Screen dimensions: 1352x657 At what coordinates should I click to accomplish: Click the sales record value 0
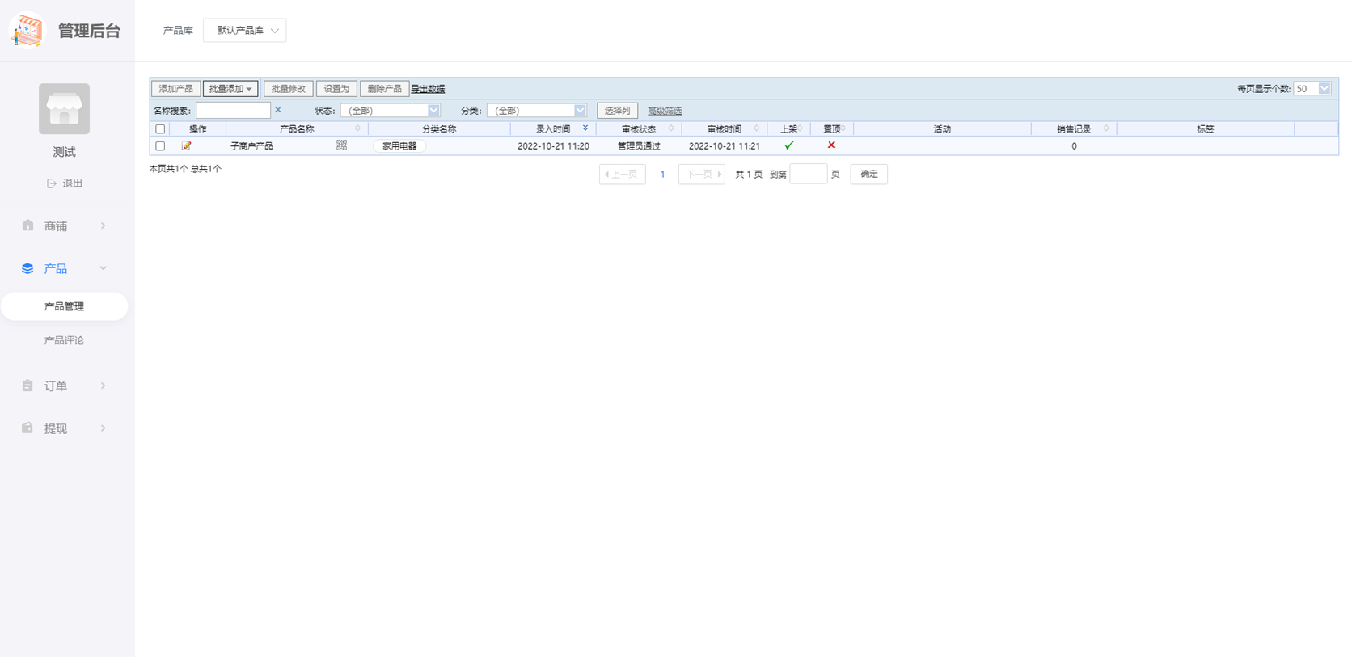[x=1074, y=146]
